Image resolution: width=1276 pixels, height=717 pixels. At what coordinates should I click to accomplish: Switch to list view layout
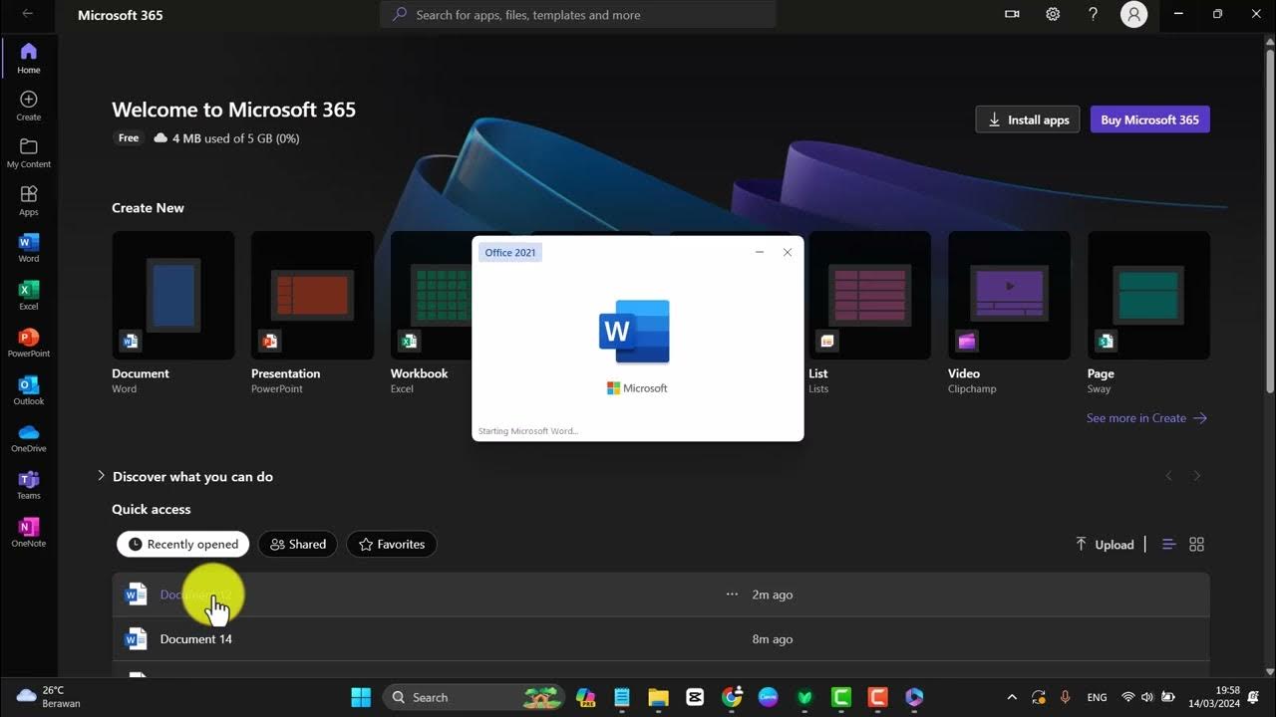[1169, 544]
